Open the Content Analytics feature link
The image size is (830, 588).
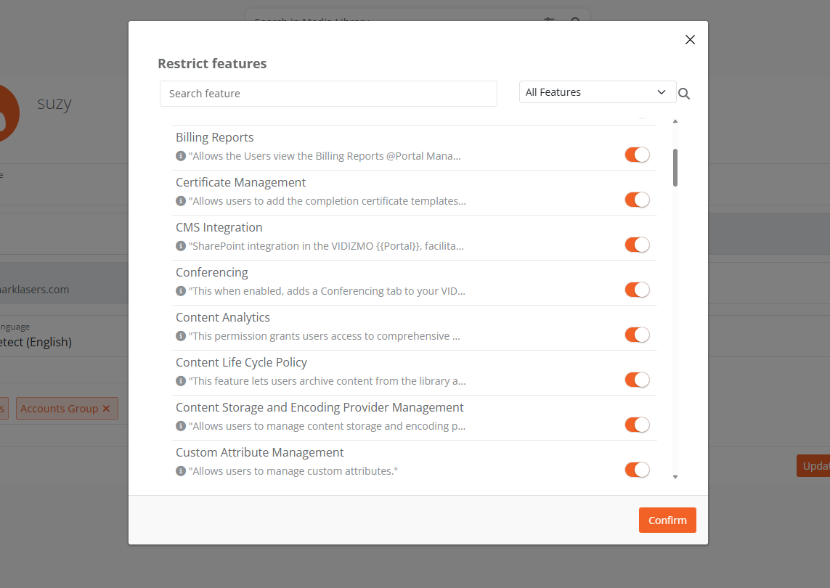(x=222, y=317)
